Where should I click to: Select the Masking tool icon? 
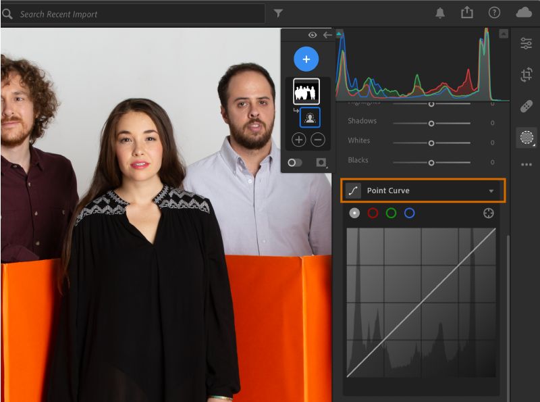pyautogui.click(x=526, y=137)
